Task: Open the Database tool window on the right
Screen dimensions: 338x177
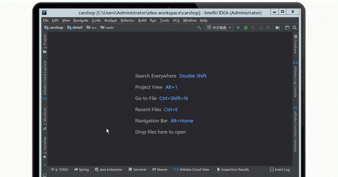Action: (295, 44)
